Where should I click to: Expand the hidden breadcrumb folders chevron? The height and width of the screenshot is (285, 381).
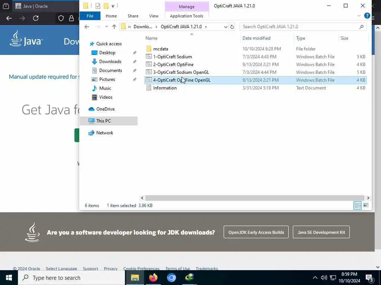pyautogui.click(x=129, y=27)
